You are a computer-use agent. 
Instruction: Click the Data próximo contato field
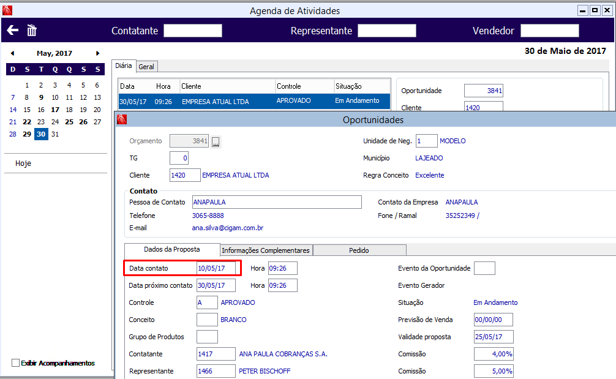point(216,285)
